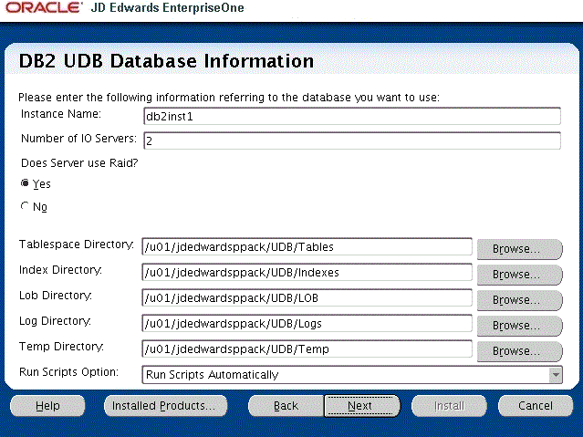Cancel the installer
Image resolution: width=583 pixels, height=437 pixels.
point(536,406)
